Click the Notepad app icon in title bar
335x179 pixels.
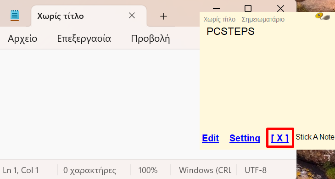coord(15,16)
